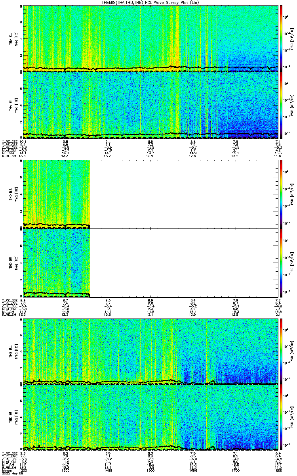297x476 pixels.
Task: Click the 1400 time tick label
Action: [x=108, y=470]
